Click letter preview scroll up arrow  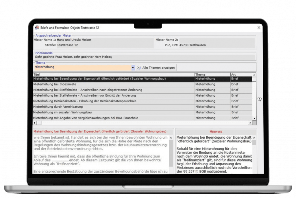pyautogui.click(x=171, y=138)
